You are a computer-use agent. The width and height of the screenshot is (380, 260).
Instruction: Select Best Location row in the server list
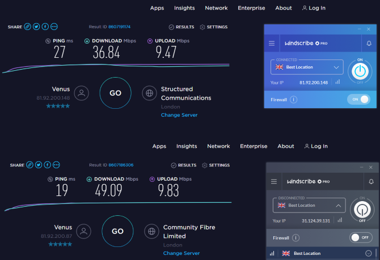click(x=321, y=253)
